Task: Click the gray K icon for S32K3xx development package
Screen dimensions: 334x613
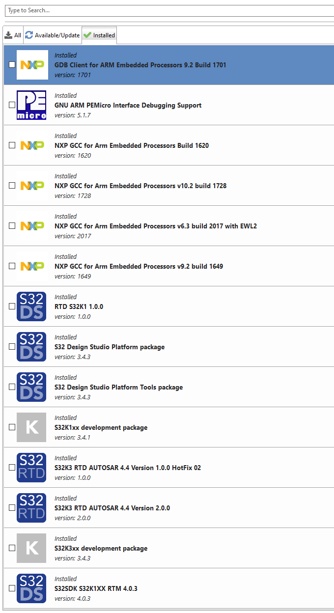Action: [x=31, y=548]
